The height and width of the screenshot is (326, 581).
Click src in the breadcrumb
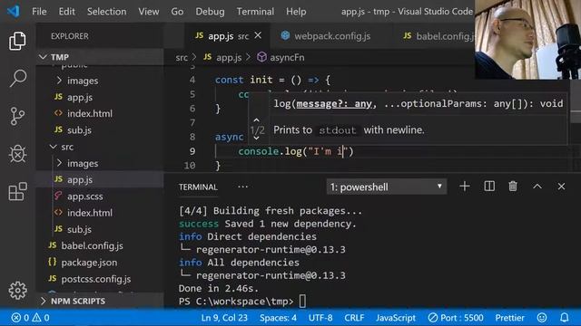(182, 57)
